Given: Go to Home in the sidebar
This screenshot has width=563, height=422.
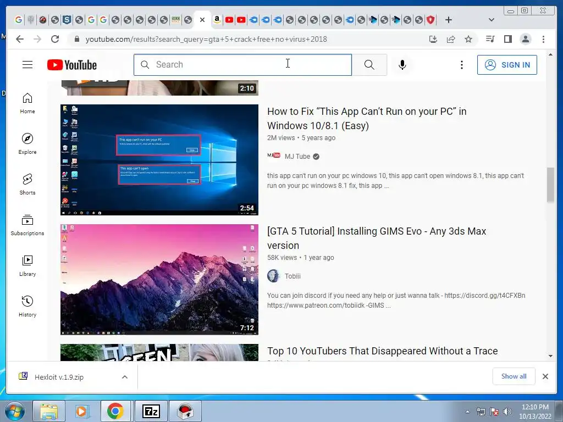Looking at the screenshot, I should (x=27, y=103).
